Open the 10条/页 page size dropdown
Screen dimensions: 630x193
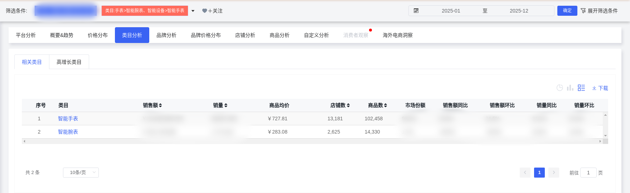coord(81,173)
